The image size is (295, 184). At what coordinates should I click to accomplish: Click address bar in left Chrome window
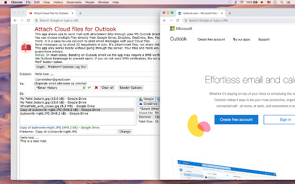[x=96, y=20]
